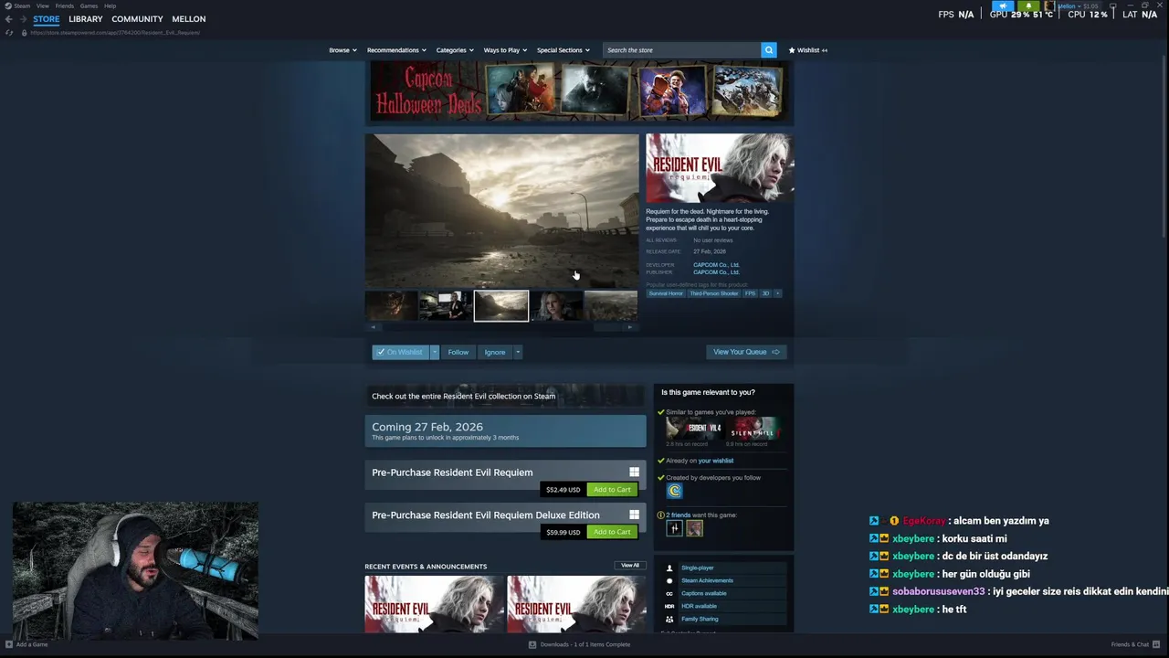Click the Add a Game plus icon
The width and height of the screenshot is (1169, 658).
coord(8,644)
